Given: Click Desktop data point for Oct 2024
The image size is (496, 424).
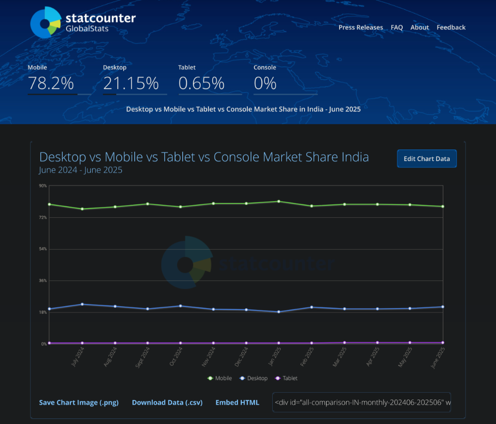Looking at the screenshot, I should tap(180, 306).
